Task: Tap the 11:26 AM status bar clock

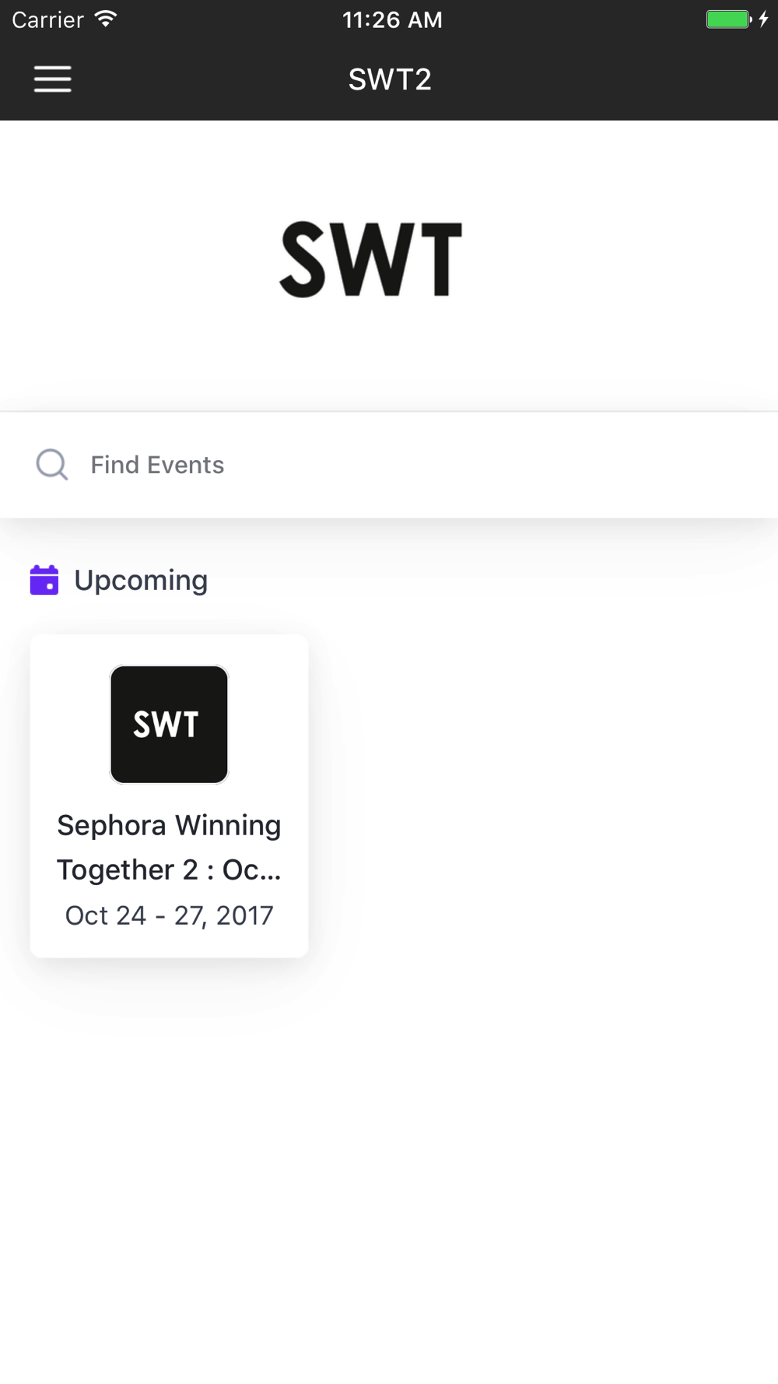Action: [392, 19]
